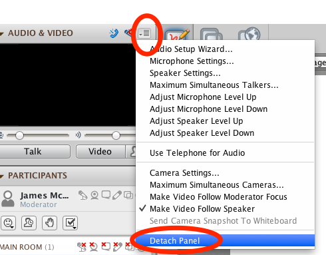
Task: Click the AUDIO & VIDEO panel title
Action: tap(41, 33)
